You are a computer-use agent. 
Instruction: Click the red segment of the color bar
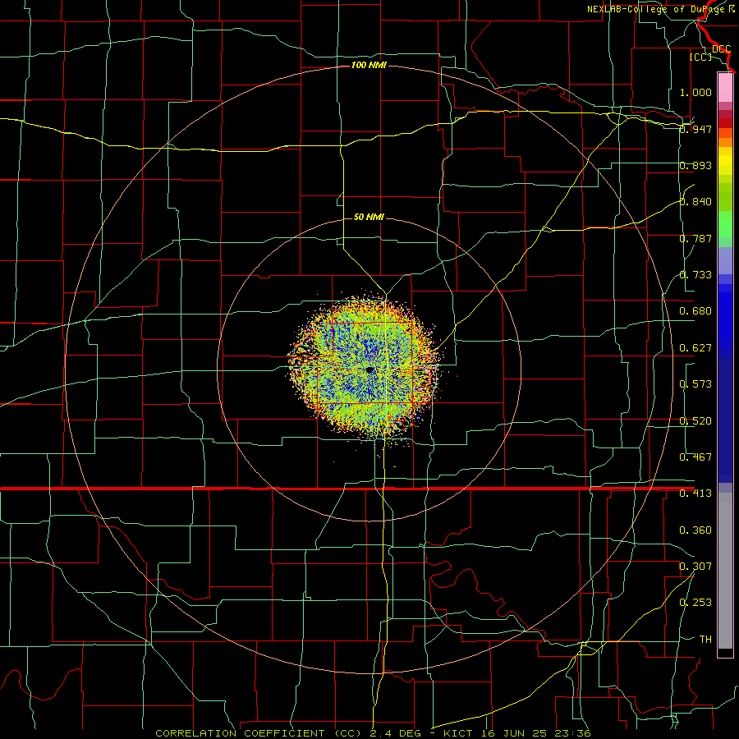tap(725, 123)
